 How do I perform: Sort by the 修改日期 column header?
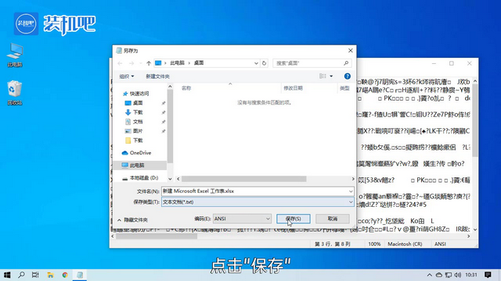coord(293,88)
